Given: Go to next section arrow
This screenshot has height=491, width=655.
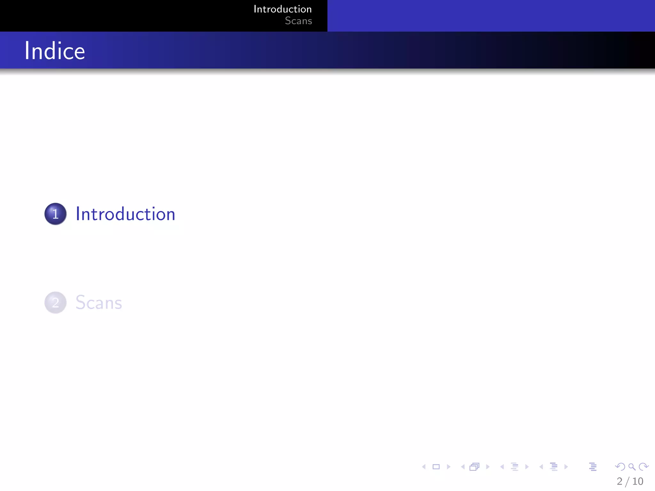Looking at the screenshot, I should point(566,467).
